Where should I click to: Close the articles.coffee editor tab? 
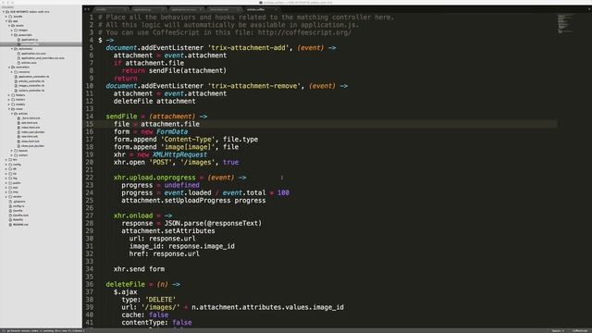(x=276, y=9)
